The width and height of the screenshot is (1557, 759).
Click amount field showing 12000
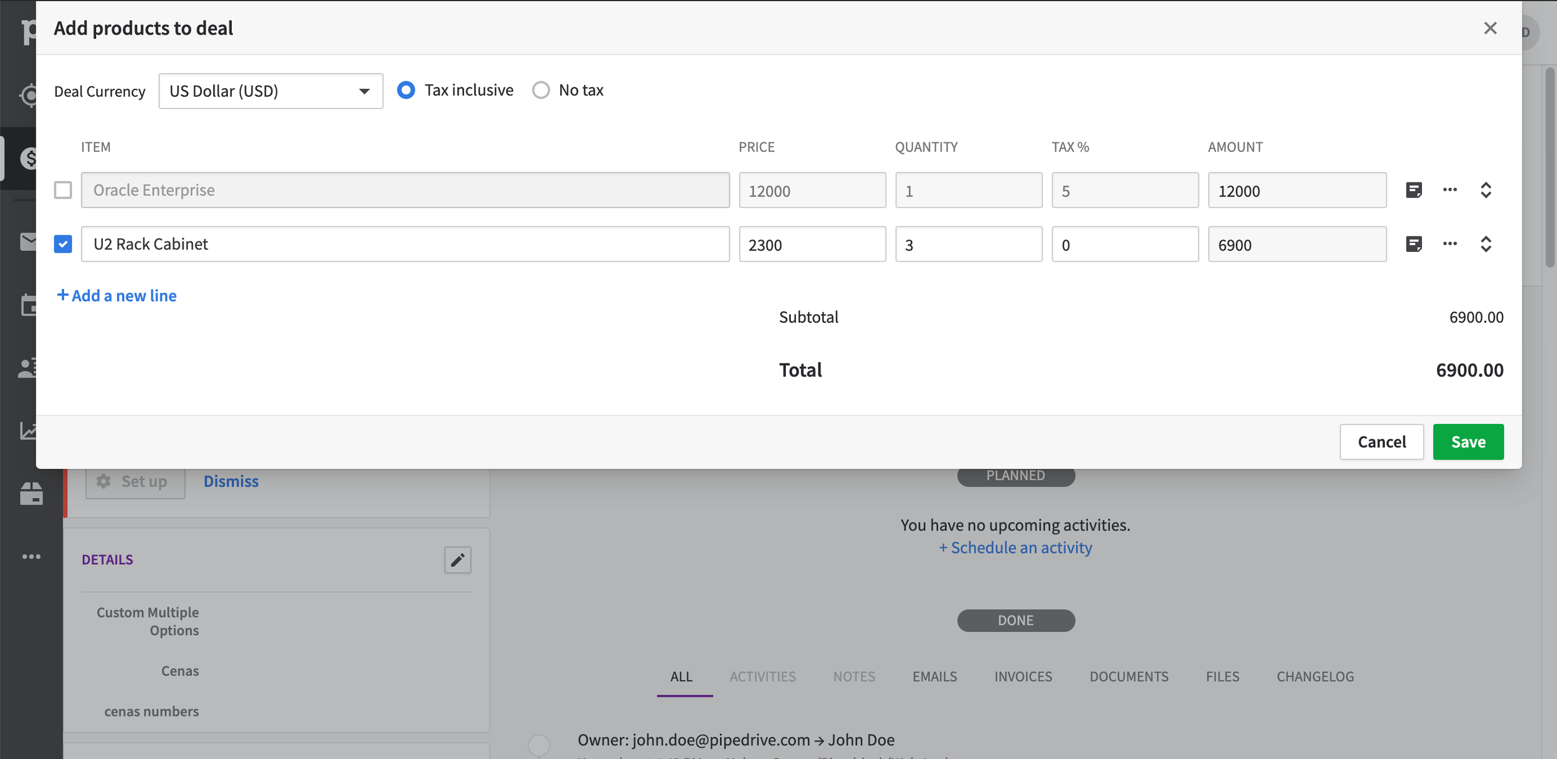(1297, 190)
